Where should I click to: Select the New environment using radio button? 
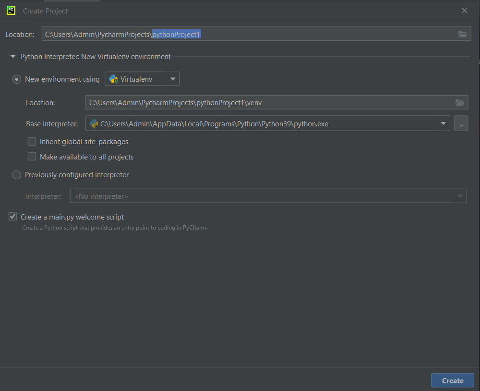pyautogui.click(x=16, y=79)
